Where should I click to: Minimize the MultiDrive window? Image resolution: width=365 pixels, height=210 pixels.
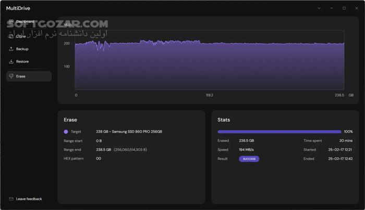(332, 8)
